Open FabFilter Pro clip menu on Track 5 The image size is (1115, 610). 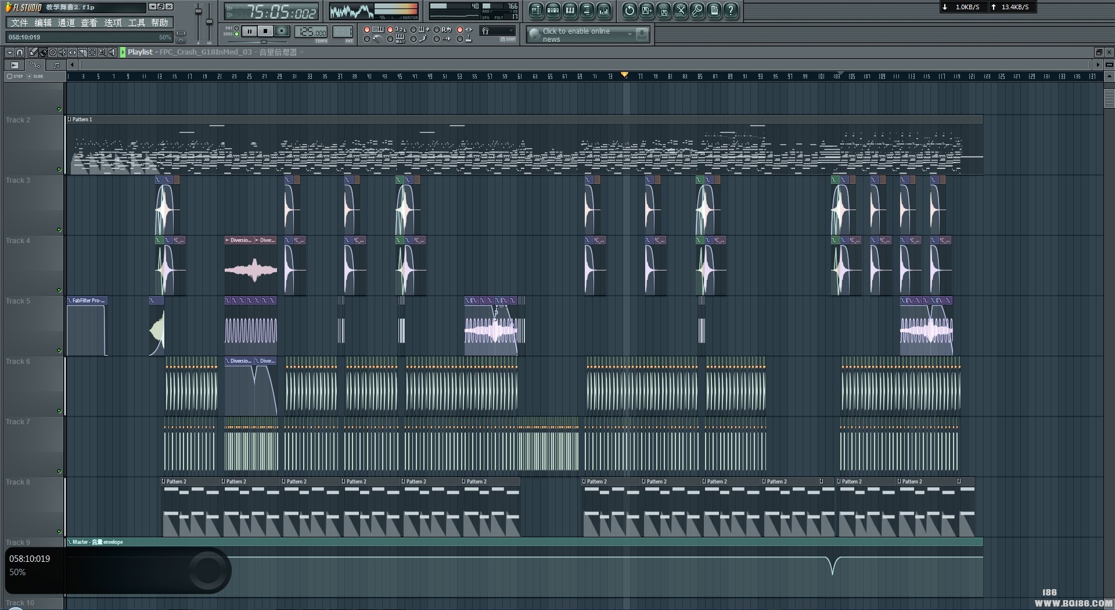tap(70, 300)
